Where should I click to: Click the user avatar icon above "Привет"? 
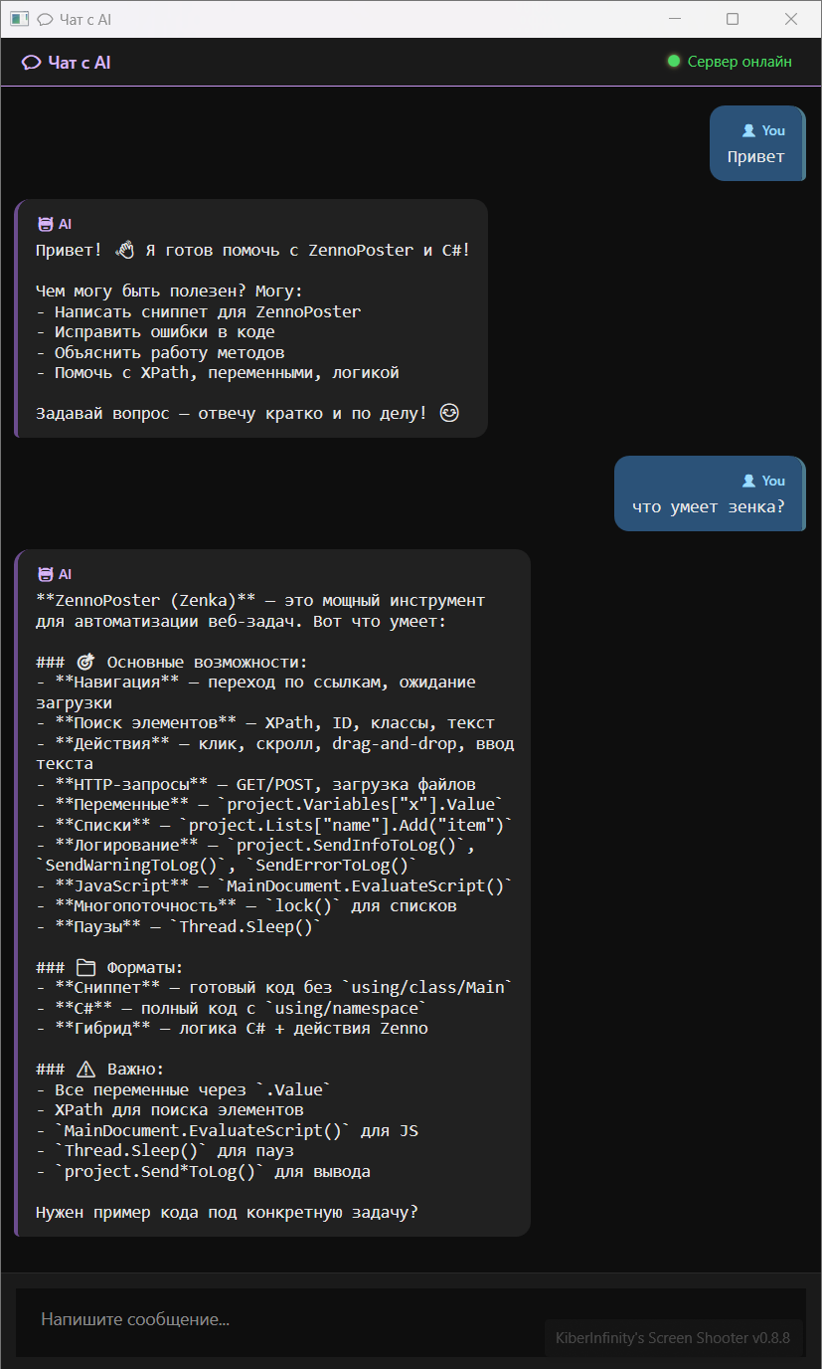tap(748, 130)
